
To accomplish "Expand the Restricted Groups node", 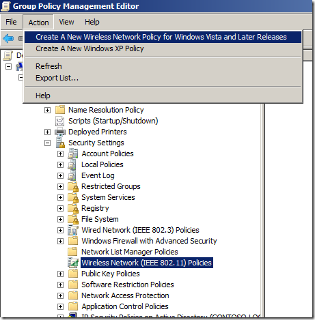I will click(60, 186).
